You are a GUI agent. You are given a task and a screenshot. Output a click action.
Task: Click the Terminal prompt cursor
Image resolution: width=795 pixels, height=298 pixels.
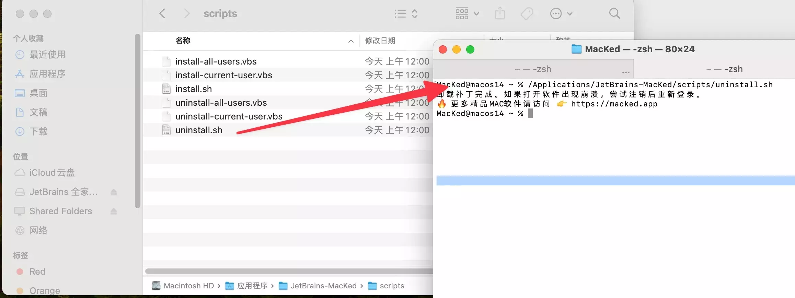pos(530,113)
